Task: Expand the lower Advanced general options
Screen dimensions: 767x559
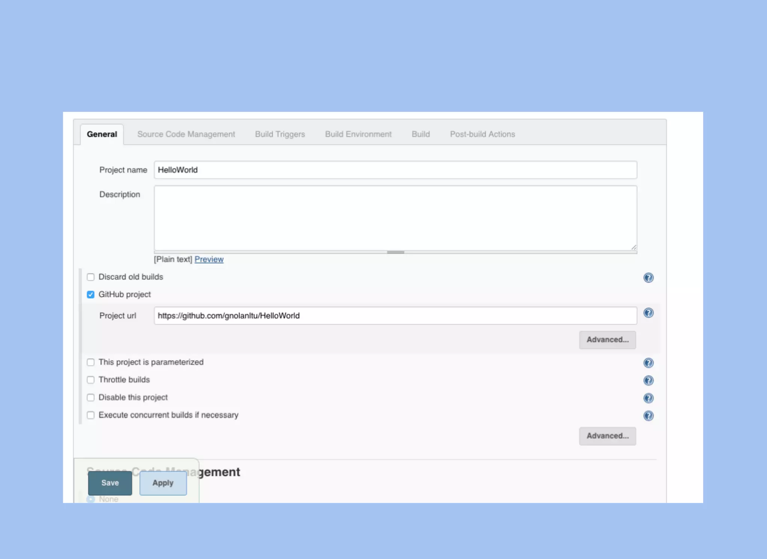Action: pyautogui.click(x=607, y=436)
